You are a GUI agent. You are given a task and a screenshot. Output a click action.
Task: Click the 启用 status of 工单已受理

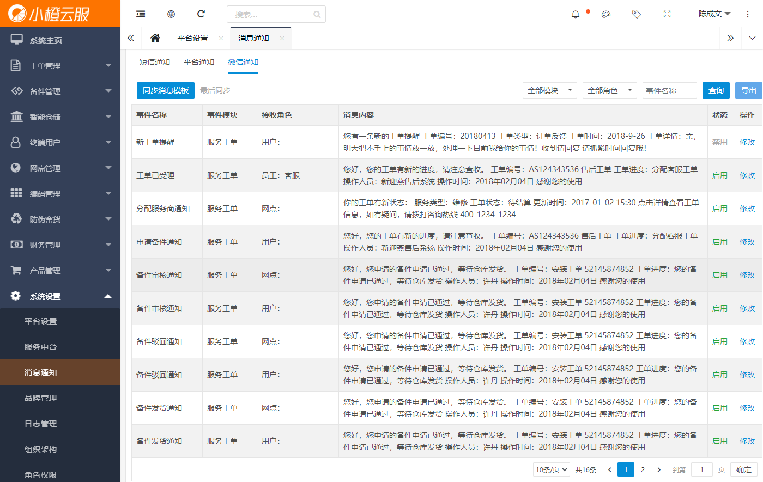pos(720,175)
